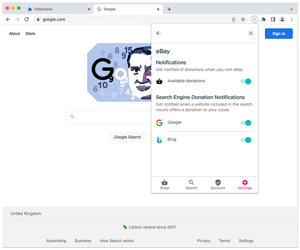Click the shopping basket icon beside Available donations

pyautogui.click(x=159, y=81)
